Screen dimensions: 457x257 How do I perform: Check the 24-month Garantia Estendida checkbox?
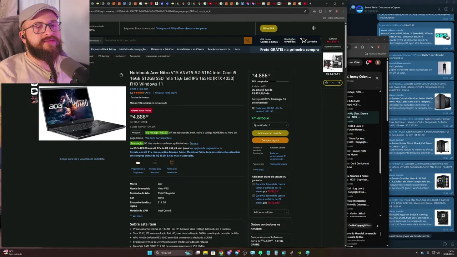pyautogui.click(x=253, y=196)
